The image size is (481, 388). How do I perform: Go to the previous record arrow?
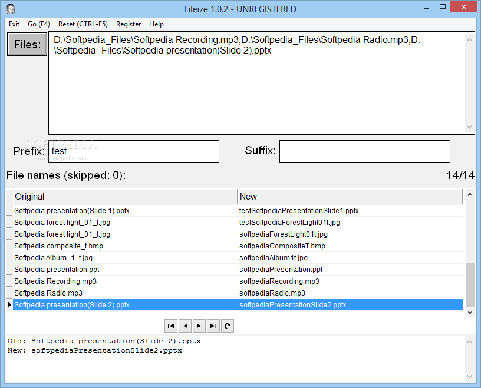185,326
